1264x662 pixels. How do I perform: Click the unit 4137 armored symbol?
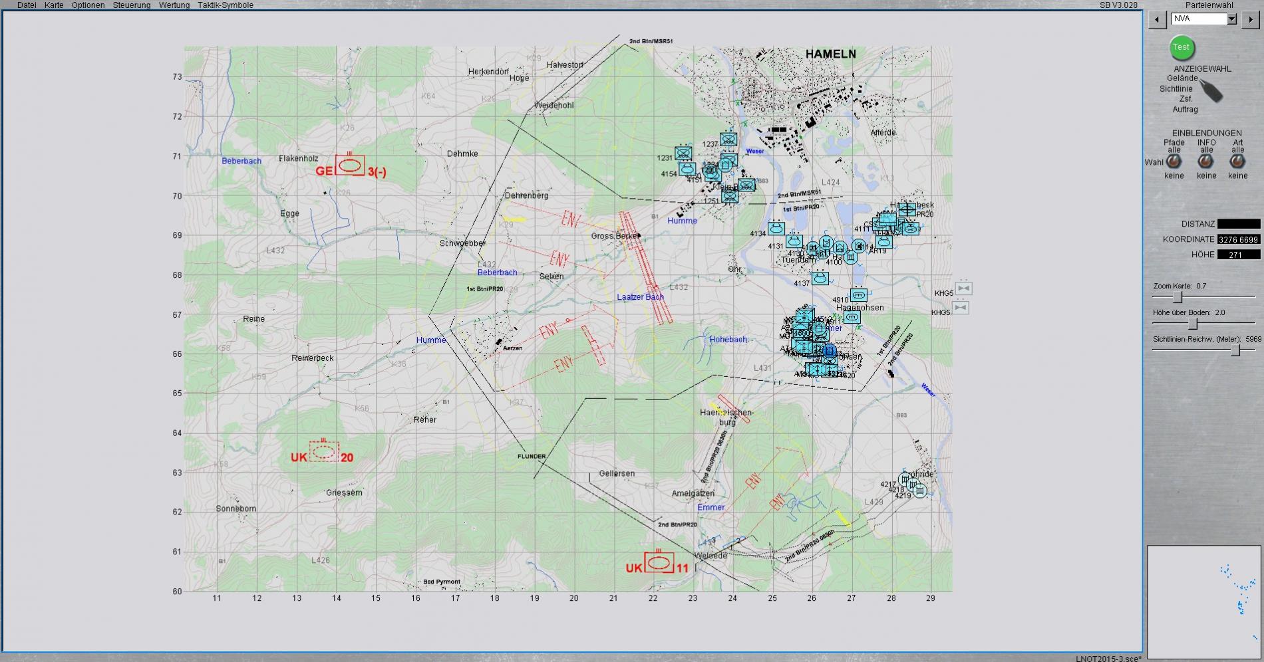[820, 278]
